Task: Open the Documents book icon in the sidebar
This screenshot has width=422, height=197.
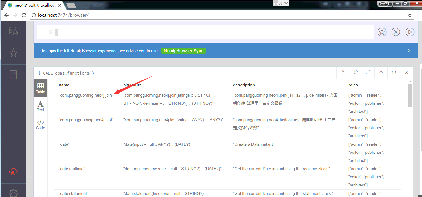Action: tap(13, 75)
